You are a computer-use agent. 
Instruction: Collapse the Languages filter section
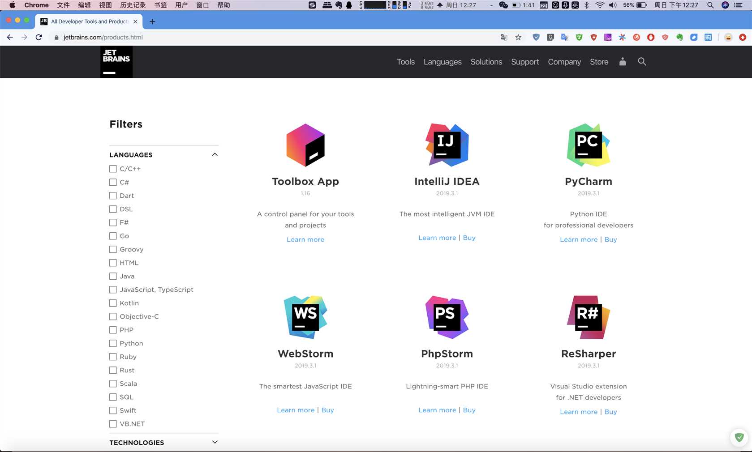pyautogui.click(x=215, y=154)
